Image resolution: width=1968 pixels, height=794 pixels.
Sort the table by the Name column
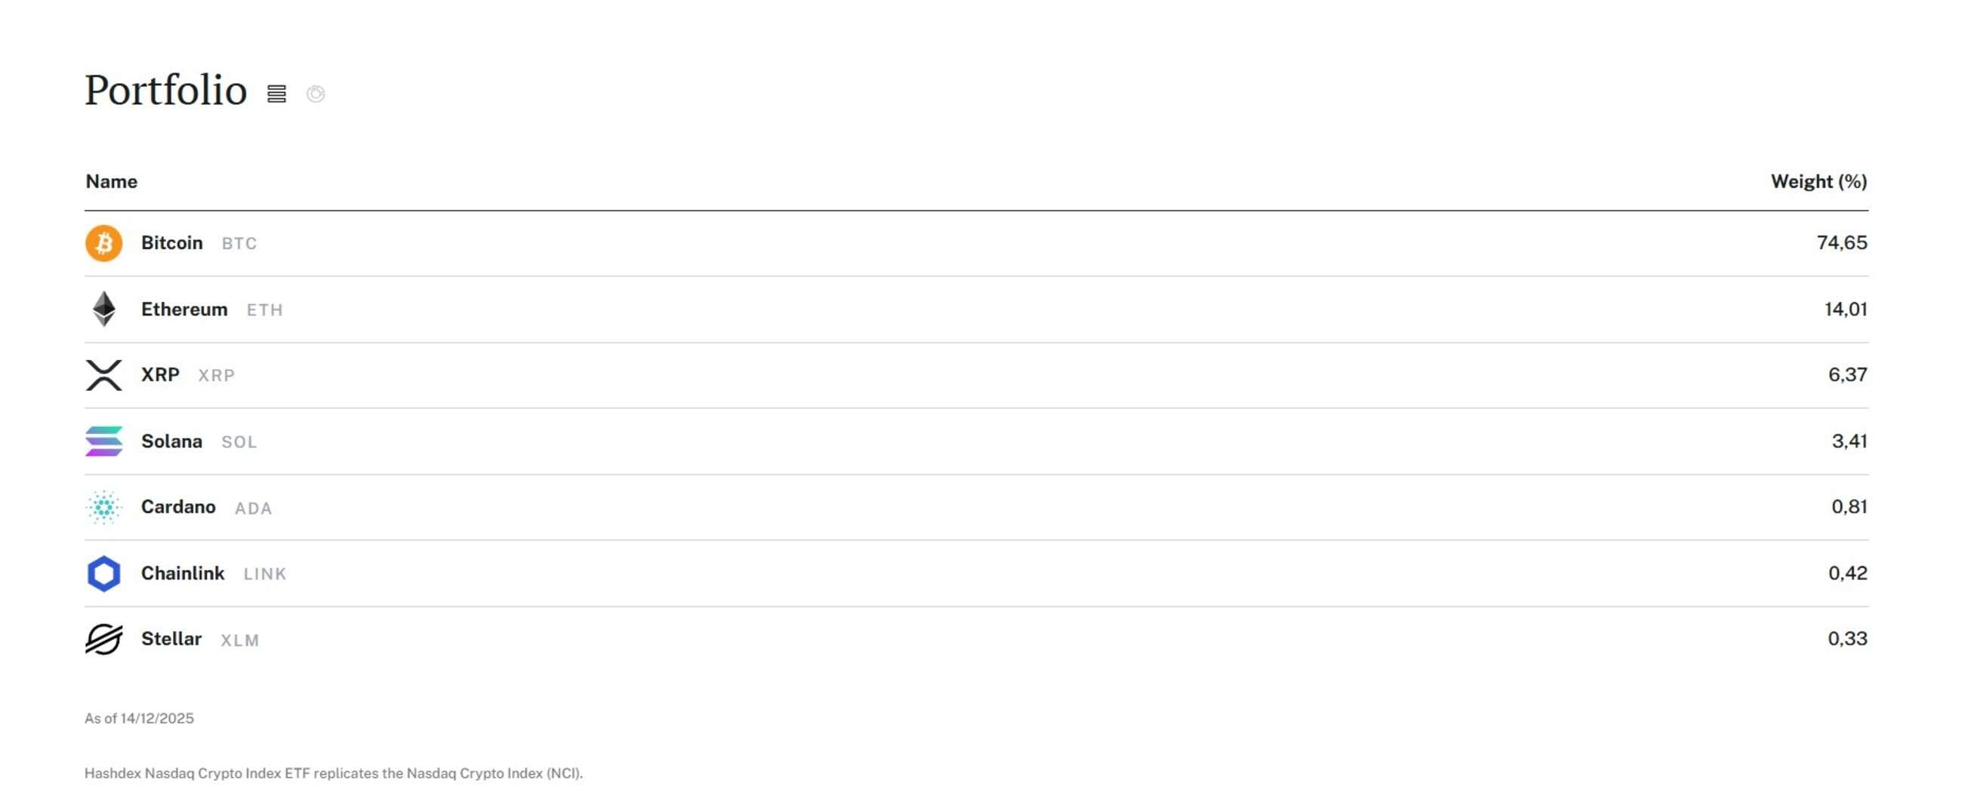tap(111, 182)
